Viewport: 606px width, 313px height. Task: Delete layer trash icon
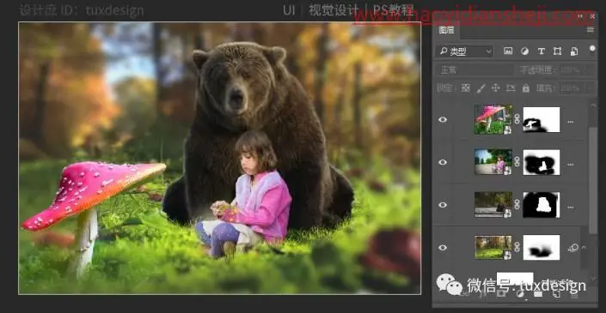click(574, 294)
